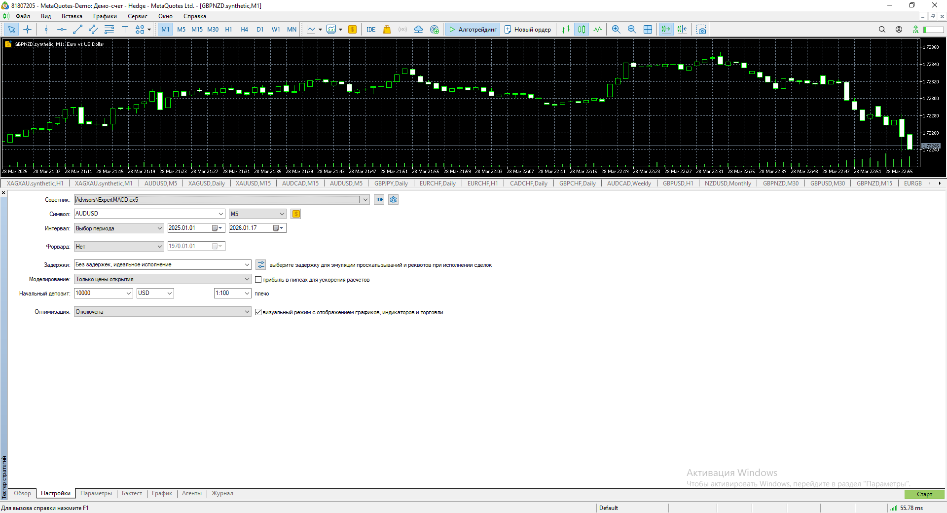Click the zoom in magnifier icon
947x513 pixels.
pos(616,30)
